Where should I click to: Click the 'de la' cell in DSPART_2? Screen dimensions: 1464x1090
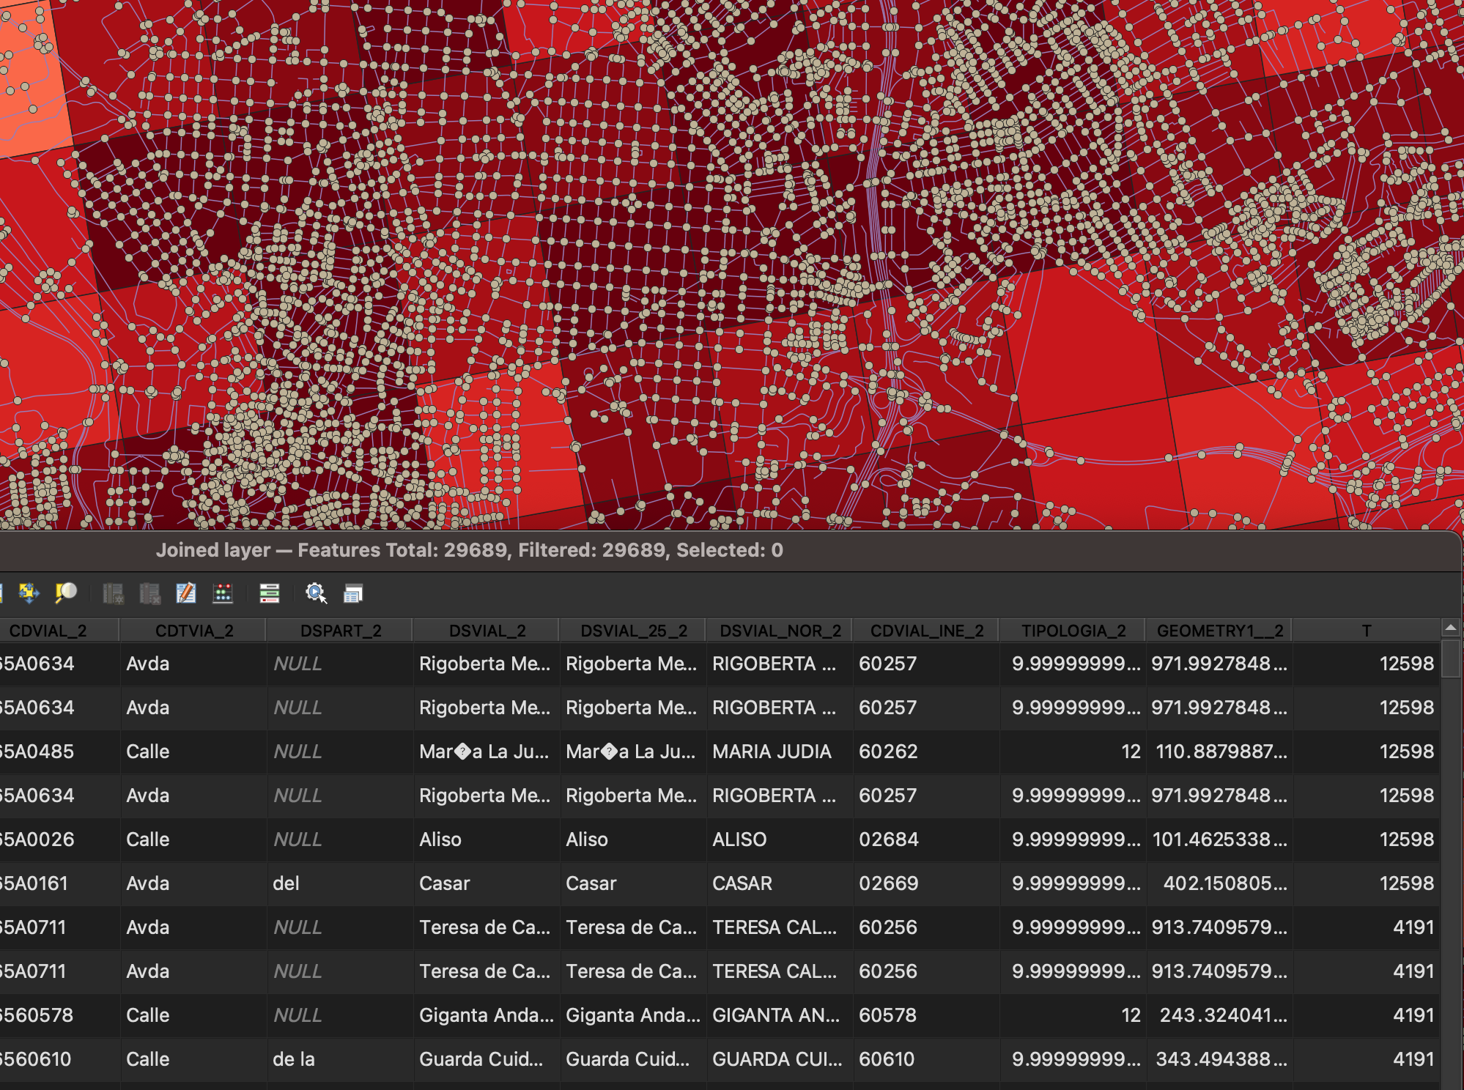point(293,1059)
